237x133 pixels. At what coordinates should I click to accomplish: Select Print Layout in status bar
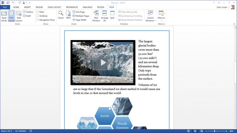(x=195, y=131)
